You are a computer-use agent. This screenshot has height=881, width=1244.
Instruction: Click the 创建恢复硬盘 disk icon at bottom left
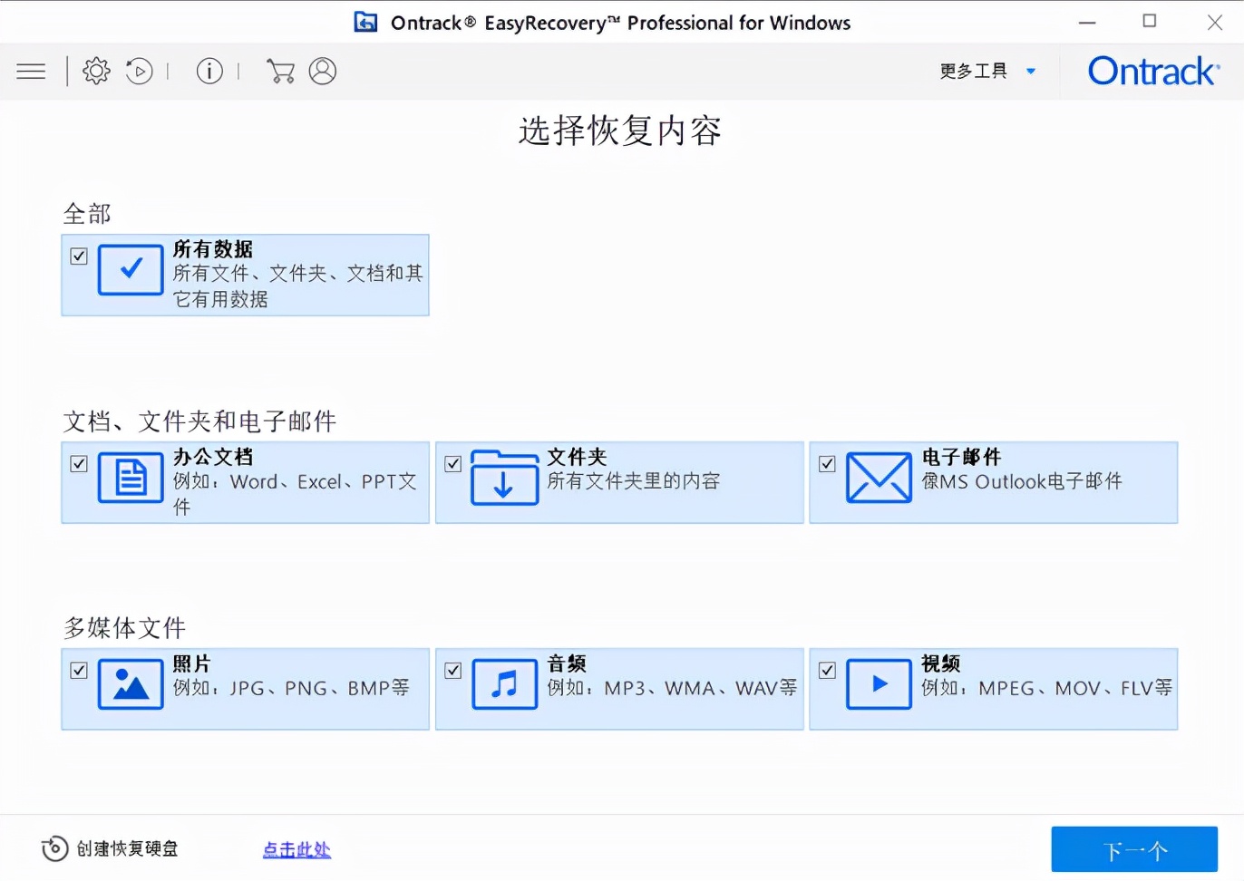(x=53, y=849)
